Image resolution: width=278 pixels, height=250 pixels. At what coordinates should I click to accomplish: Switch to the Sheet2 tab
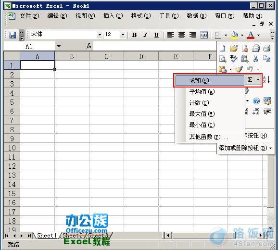(x=73, y=236)
